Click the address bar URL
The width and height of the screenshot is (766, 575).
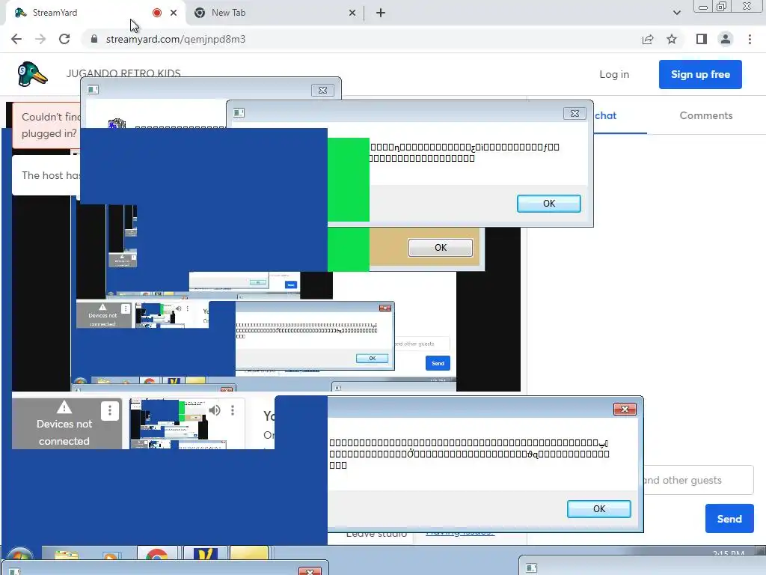(x=176, y=39)
